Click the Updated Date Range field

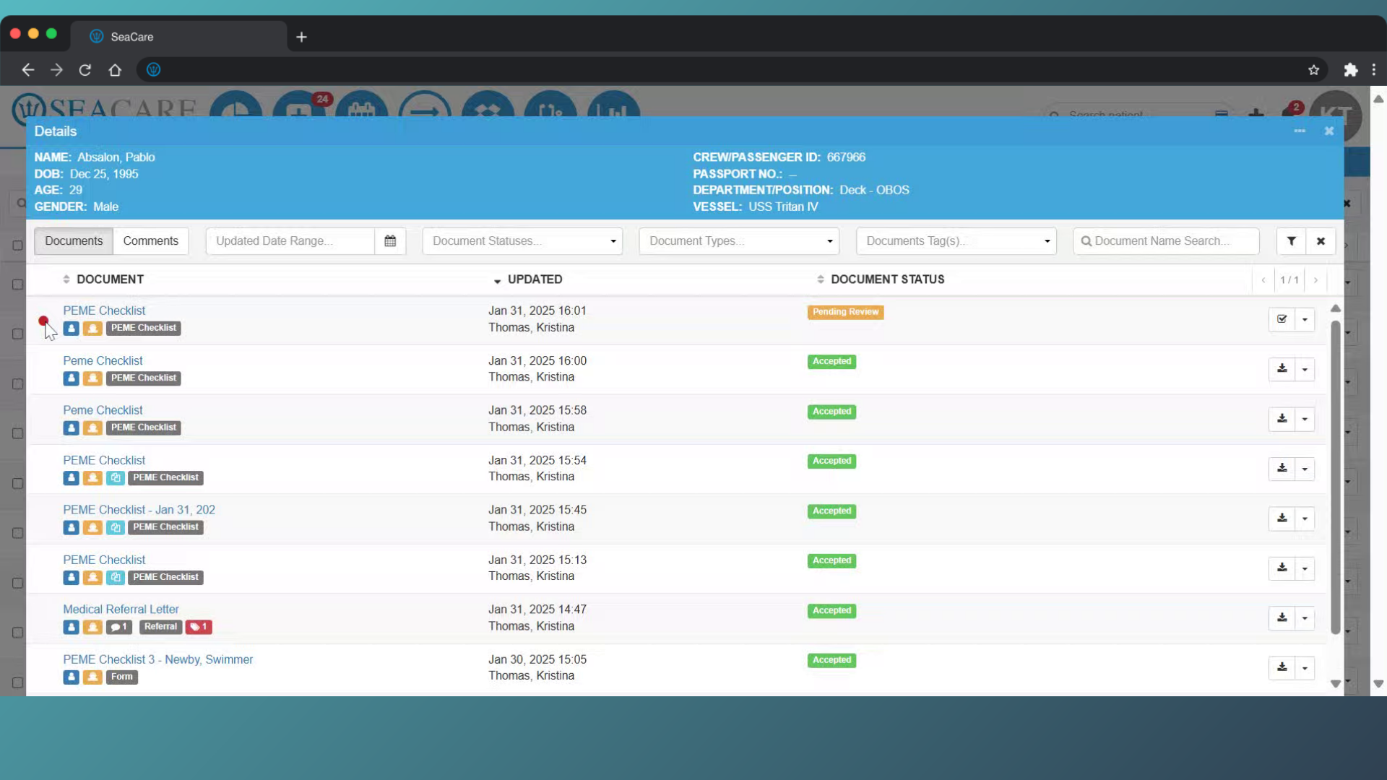point(290,241)
